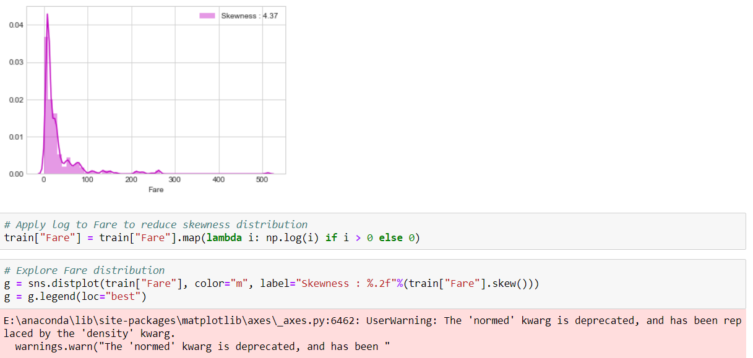
Task: Click the magenta legend swatch in plot
Action: point(207,16)
